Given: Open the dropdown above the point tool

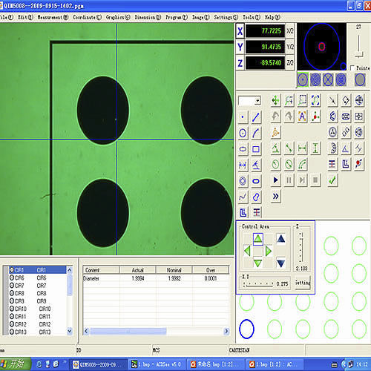Looking at the screenshot, I should click(257, 101).
